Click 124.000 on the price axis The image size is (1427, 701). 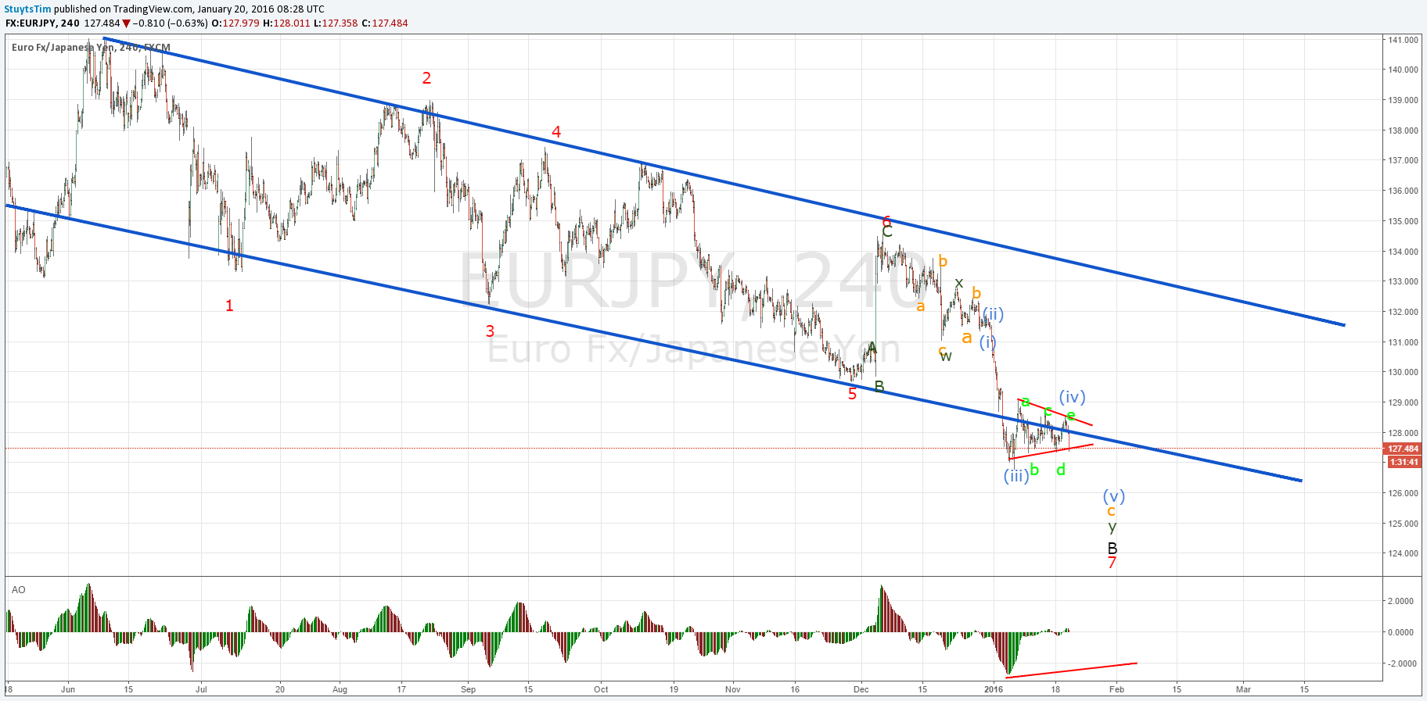click(x=1404, y=553)
